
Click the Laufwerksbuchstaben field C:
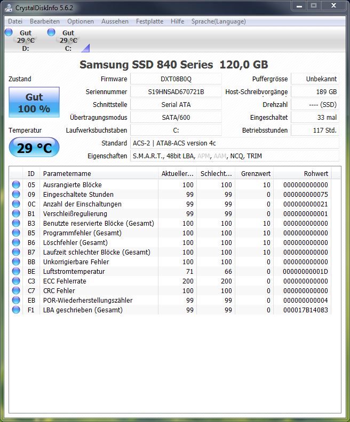[176, 131]
